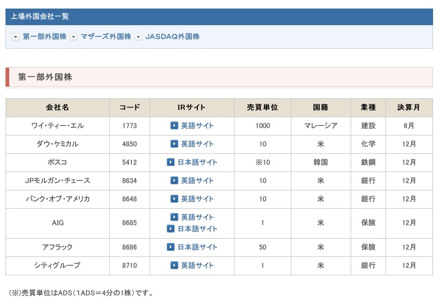441x304 pixels.
Task: Select company name ワイ・ティー・エル
Action: tap(57, 126)
